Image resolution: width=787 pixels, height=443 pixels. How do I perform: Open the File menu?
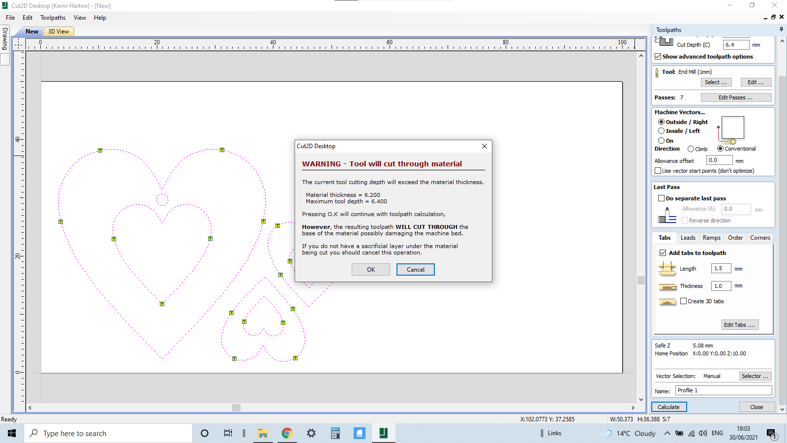(10, 18)
